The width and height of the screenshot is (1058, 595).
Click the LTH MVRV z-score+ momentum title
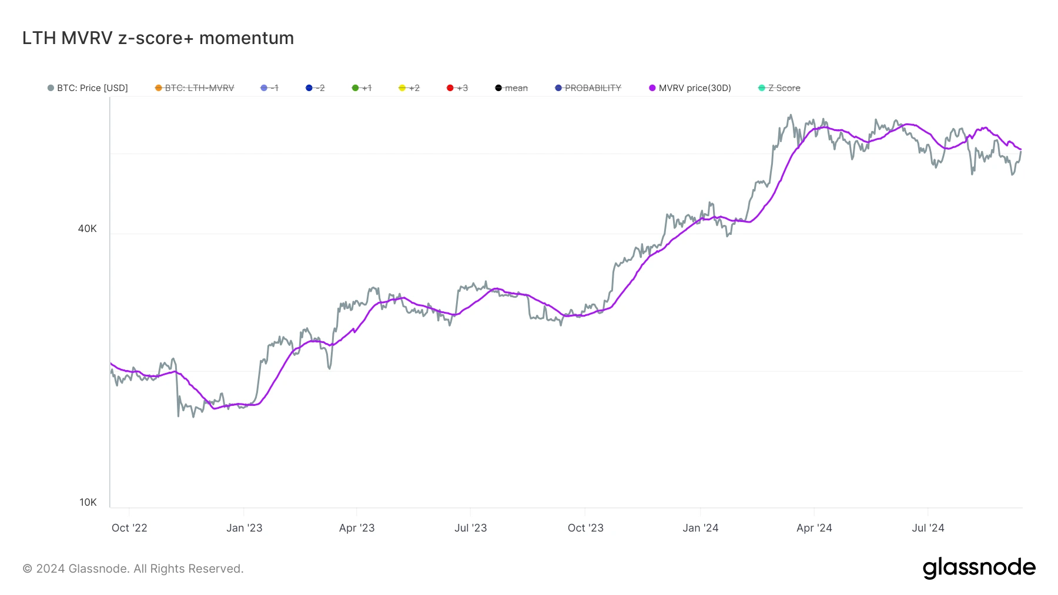pos(158,38)
